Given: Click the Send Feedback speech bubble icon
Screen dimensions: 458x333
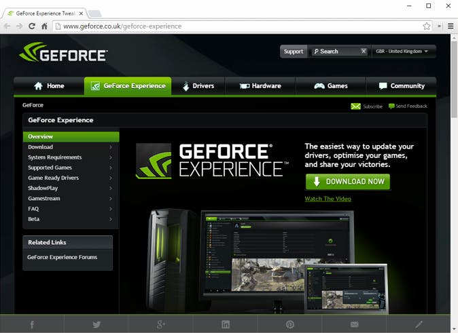Looking at the screenshot, I should 391,106.
